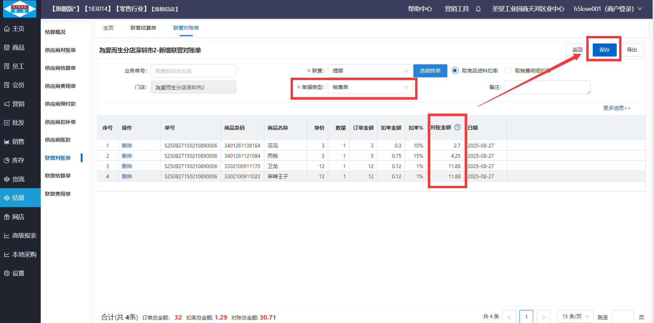Image resolution: width=654 pixels, height=323 pixels.
Task: Open 供应商对账单 in the submenu
Action: click(60, 50)
